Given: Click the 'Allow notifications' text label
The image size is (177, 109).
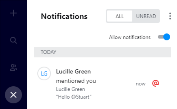Looking at the screenshot, I should (130, 37).
